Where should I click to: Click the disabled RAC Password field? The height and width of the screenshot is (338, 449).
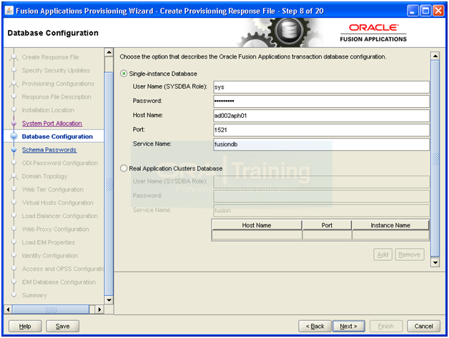321,196
